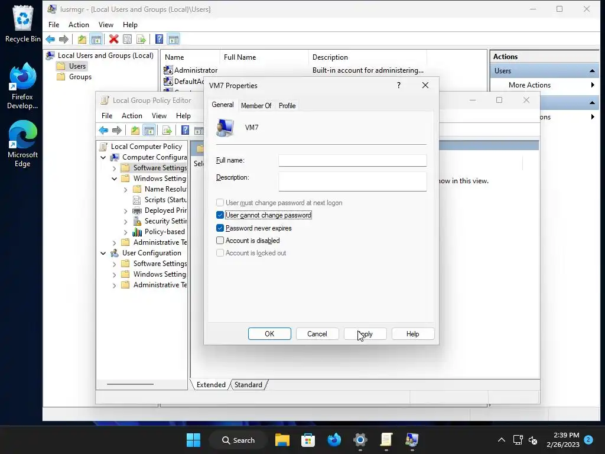
Task: Toggle Show/Hide Console Tree in lusrmgr toolbar
Action: click(96, 39)
